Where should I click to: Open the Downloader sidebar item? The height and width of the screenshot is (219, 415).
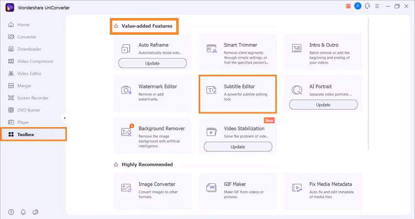coord(29,49)
